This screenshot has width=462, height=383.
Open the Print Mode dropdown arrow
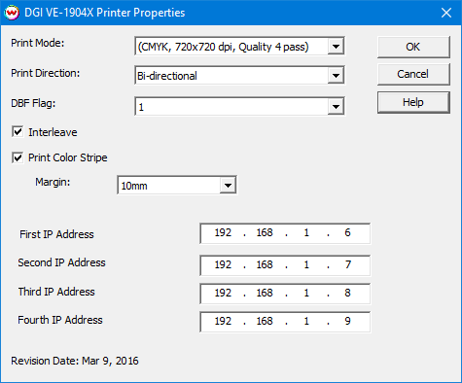pos(336,47)
